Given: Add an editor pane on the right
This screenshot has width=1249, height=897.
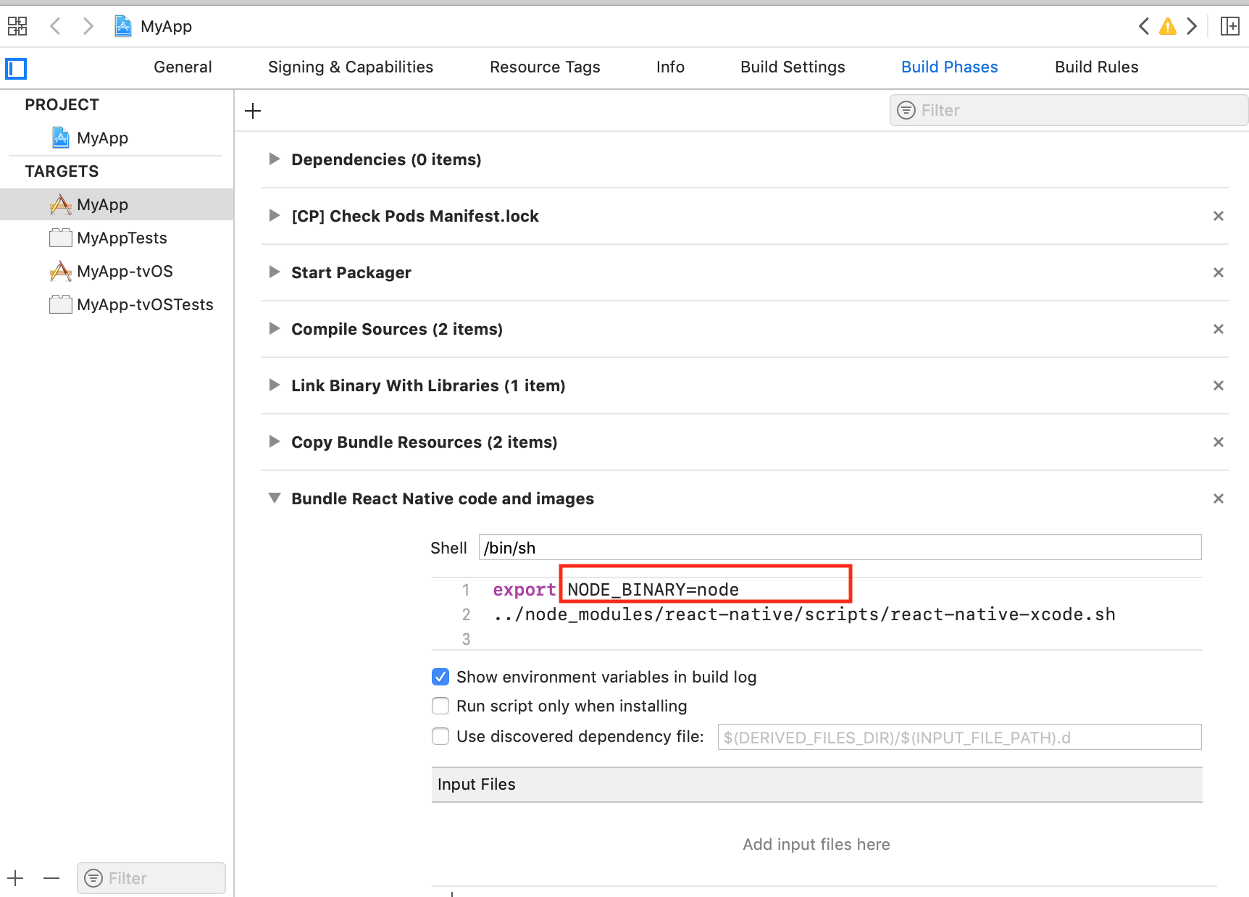Looking at the screenshot, I should pos(1229,26).
